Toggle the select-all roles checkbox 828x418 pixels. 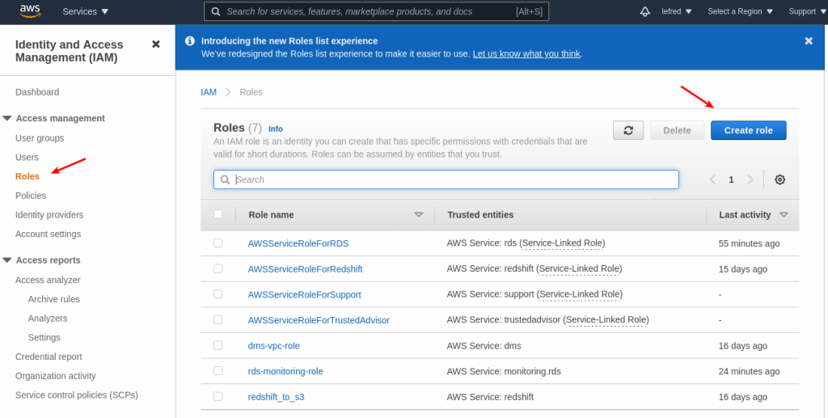pyautogui.click(x=218, y=214)
